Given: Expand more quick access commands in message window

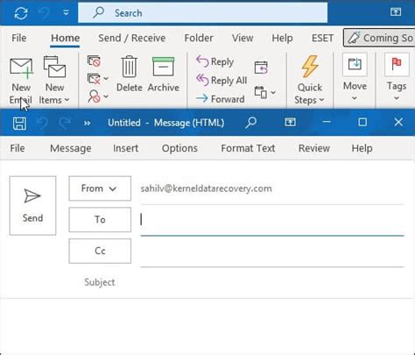Looking at the screenshot, I should (87, 123).
